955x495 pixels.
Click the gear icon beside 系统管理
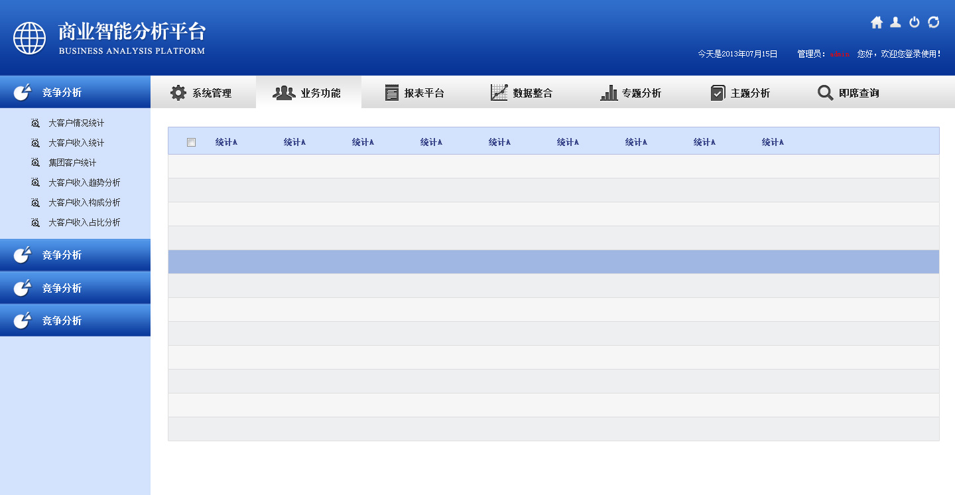(x=178, y=93)
